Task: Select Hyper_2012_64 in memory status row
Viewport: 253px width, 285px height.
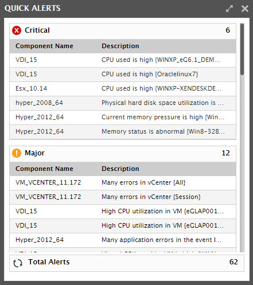Action: pyautogui.click(x=40, y=131)
